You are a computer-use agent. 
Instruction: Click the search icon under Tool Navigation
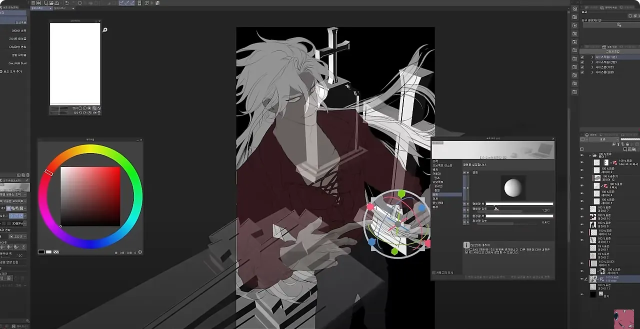pyautogui.click(x=618, y=24)
